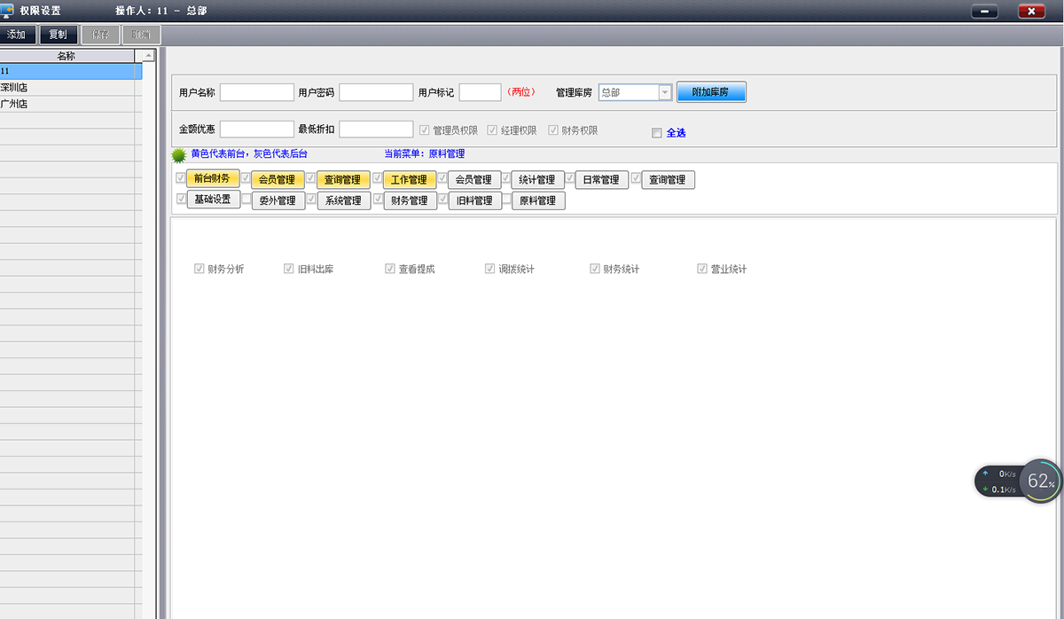Open the yellow 前台财务 menu button
Viewport: 1064px width, 619px height.
click(x=213, y=178)
